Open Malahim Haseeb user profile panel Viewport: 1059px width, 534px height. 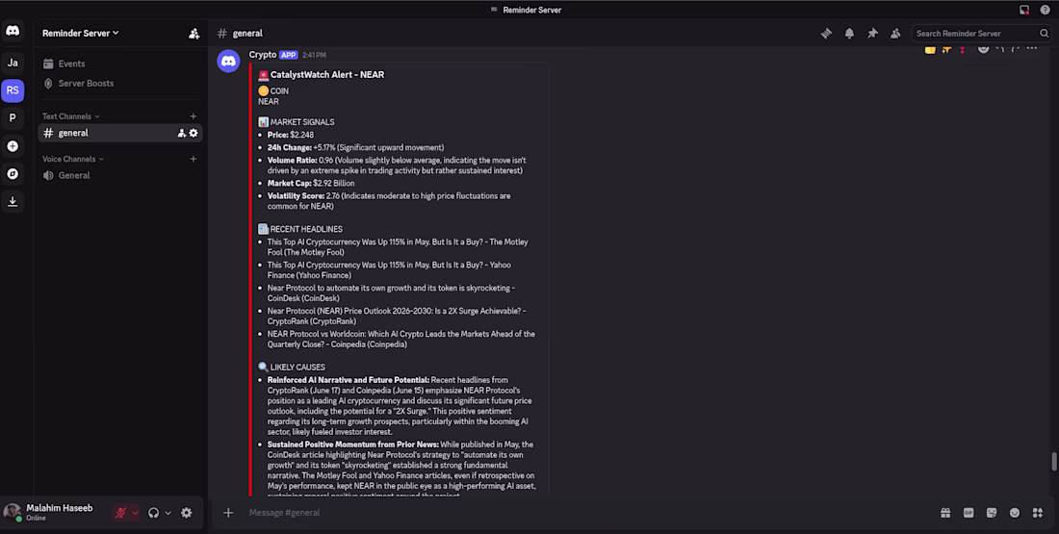pyautogui.click(x=56, y=513)
